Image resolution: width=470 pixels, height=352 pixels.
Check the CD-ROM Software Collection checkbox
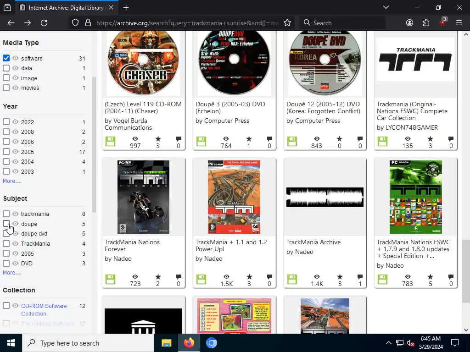tap(6, 306)
